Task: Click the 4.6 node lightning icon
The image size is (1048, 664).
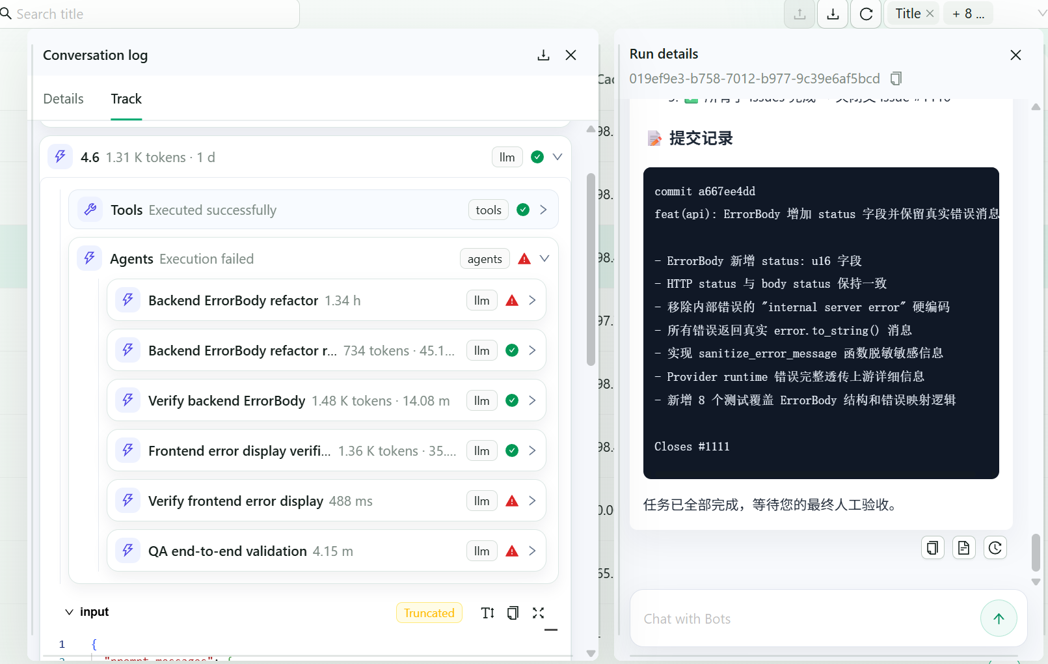Action: click(x=60, y=157)
